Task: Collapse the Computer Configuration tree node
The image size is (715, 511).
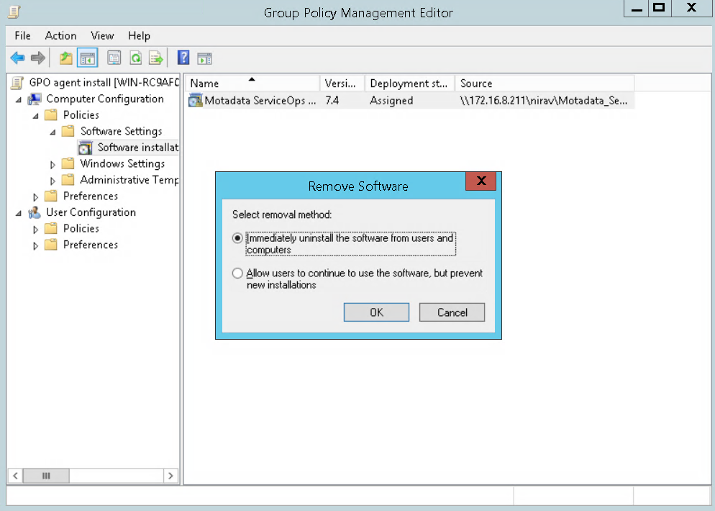Action: [x=18, y=99]
